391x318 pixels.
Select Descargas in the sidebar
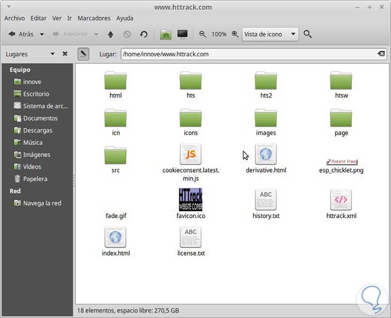(x=37, y=130)
